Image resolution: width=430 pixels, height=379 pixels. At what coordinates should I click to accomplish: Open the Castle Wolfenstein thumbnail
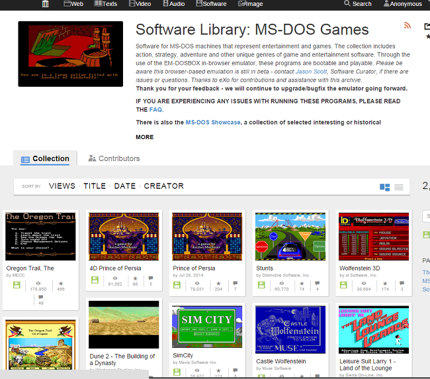point(290,329)
